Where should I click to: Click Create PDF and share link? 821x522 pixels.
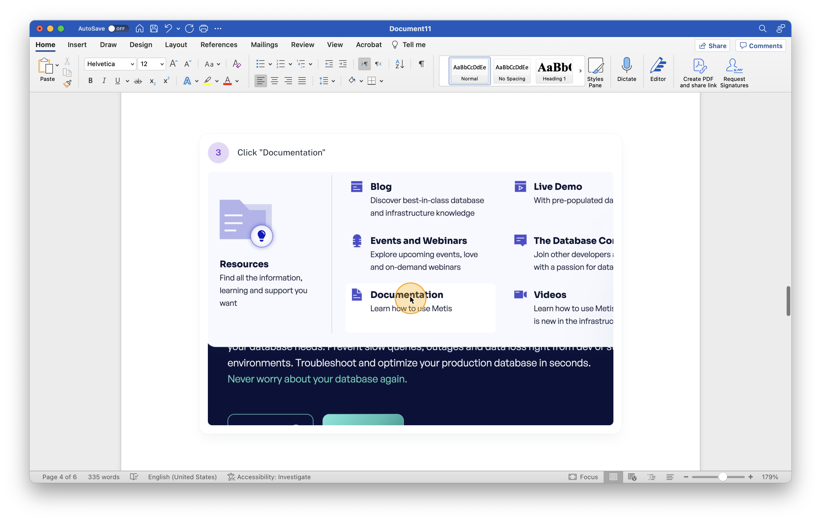click(x=698, y=73)
